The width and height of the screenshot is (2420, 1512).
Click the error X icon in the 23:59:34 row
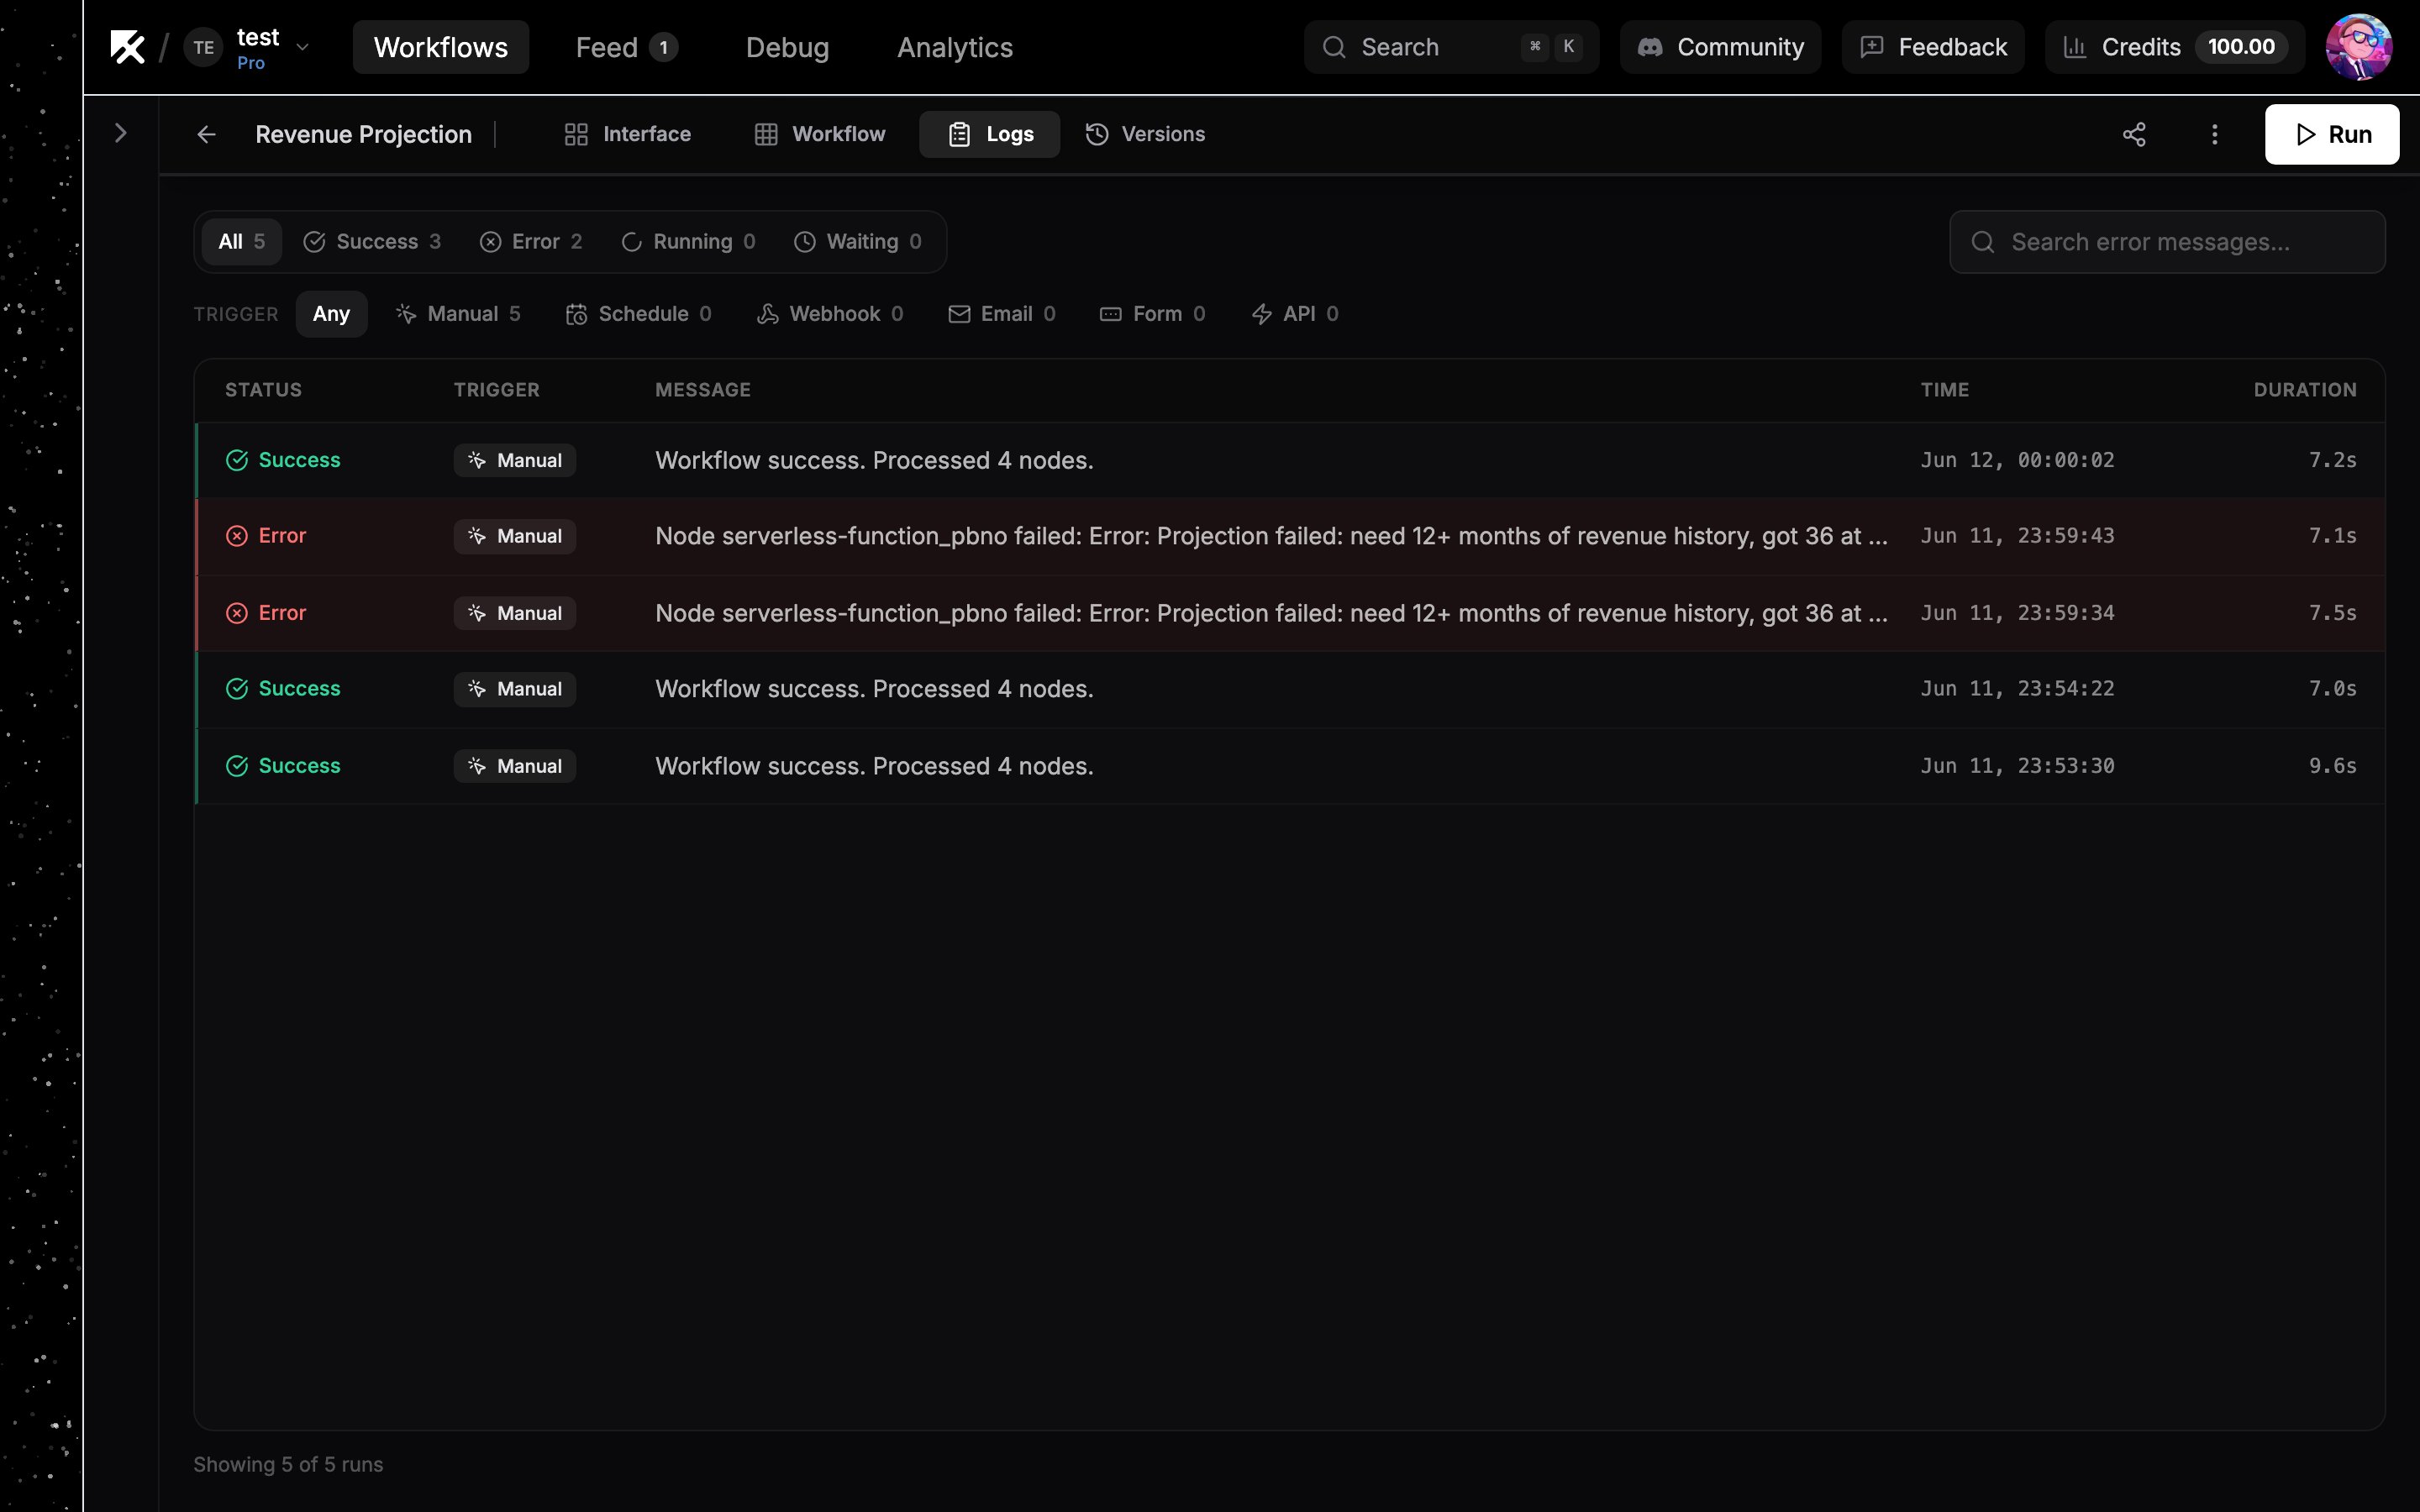[237, 613]
